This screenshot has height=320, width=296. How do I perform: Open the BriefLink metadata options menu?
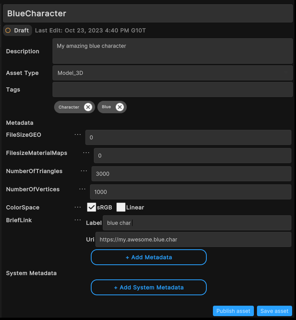click(77, 220)
